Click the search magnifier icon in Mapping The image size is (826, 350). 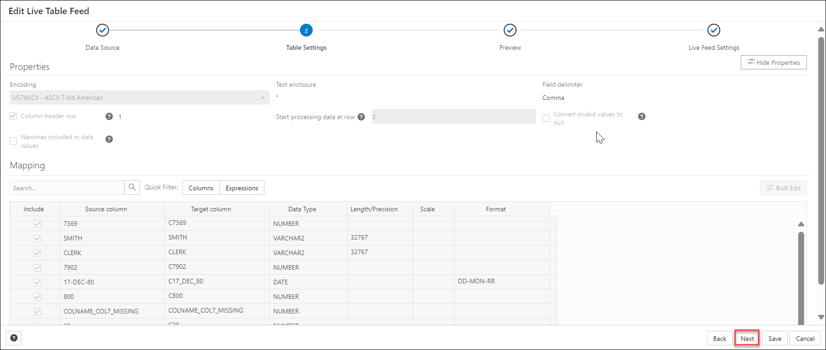[x=132, y=187]
